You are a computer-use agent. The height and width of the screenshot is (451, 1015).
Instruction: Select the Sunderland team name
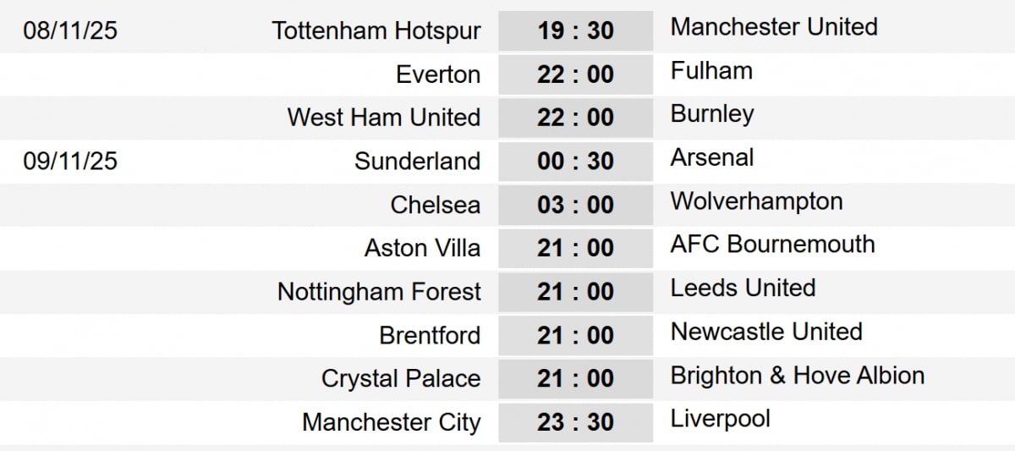tap(417, 161)
